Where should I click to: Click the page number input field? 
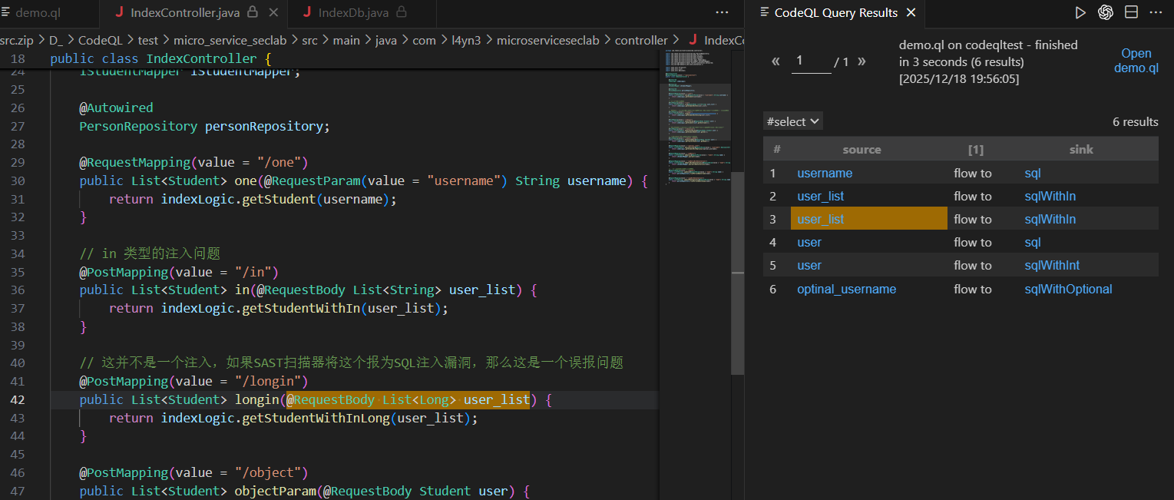click(x=811, y=61)
